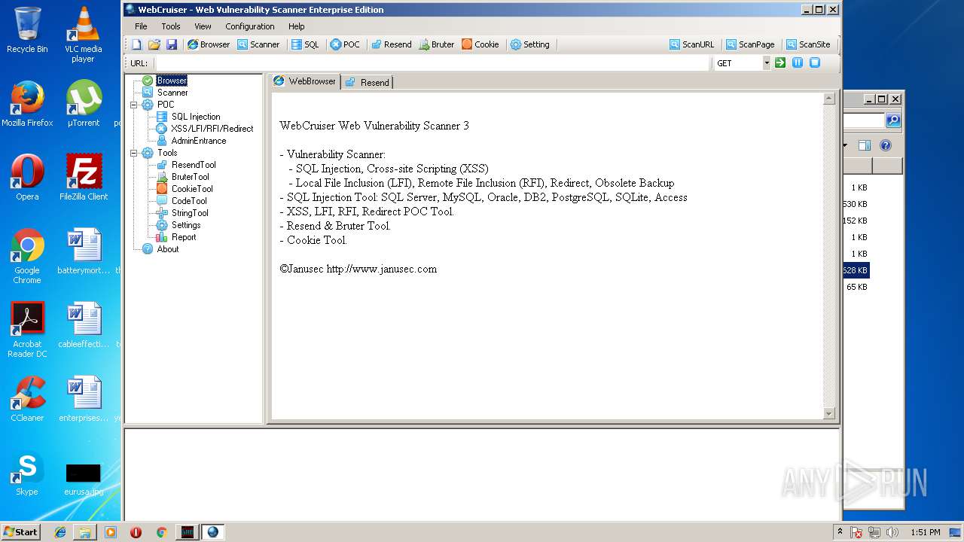Open Internet Explorer from taskbar
The width and height of the screenshot is (964, 542).
60,532
